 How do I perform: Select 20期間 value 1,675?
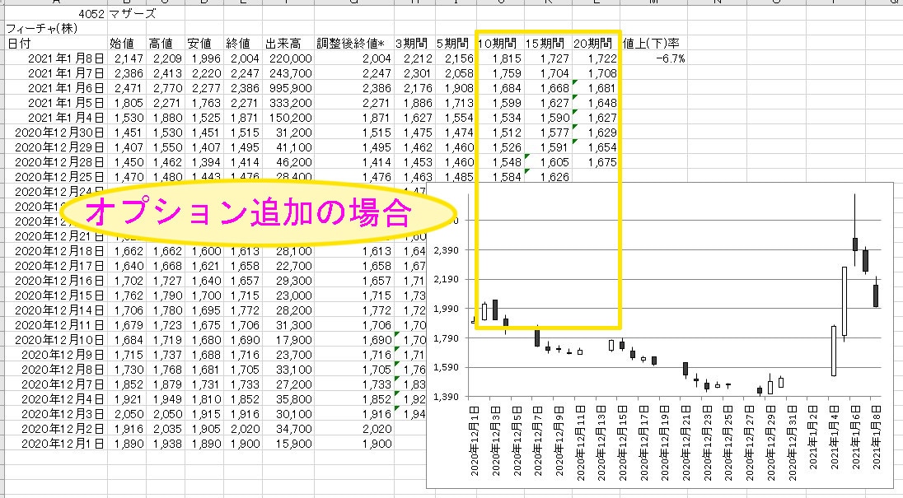596,162
